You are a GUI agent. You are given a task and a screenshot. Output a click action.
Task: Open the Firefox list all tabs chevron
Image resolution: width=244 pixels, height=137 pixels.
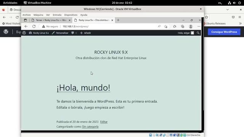(x=228, y=10)
